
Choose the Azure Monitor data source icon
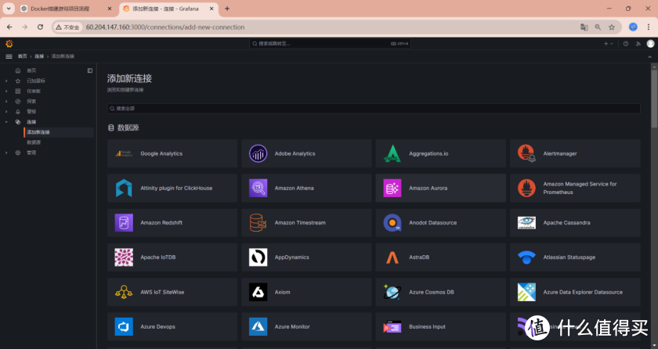pyautogui.click(x=258, y=326)
